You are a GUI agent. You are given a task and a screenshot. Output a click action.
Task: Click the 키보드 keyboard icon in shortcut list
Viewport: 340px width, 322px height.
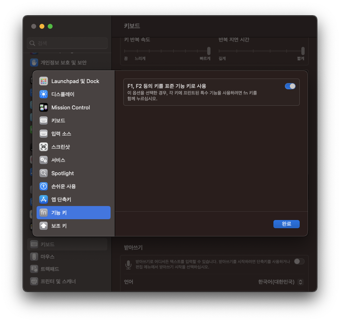pos(44,120)
